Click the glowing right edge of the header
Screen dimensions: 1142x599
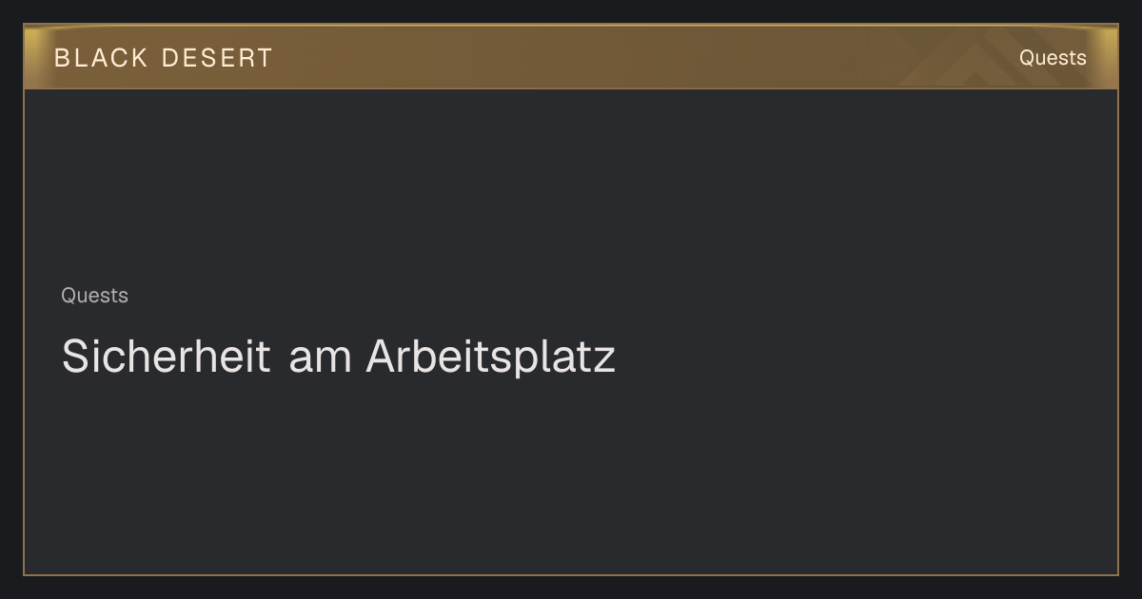(1111, 57)
